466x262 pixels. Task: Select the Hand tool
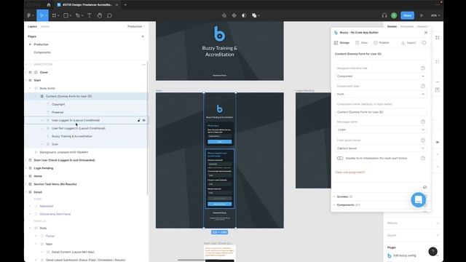(99, 15)
